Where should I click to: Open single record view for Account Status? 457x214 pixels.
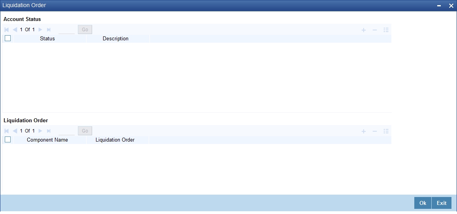click(386, 30)
